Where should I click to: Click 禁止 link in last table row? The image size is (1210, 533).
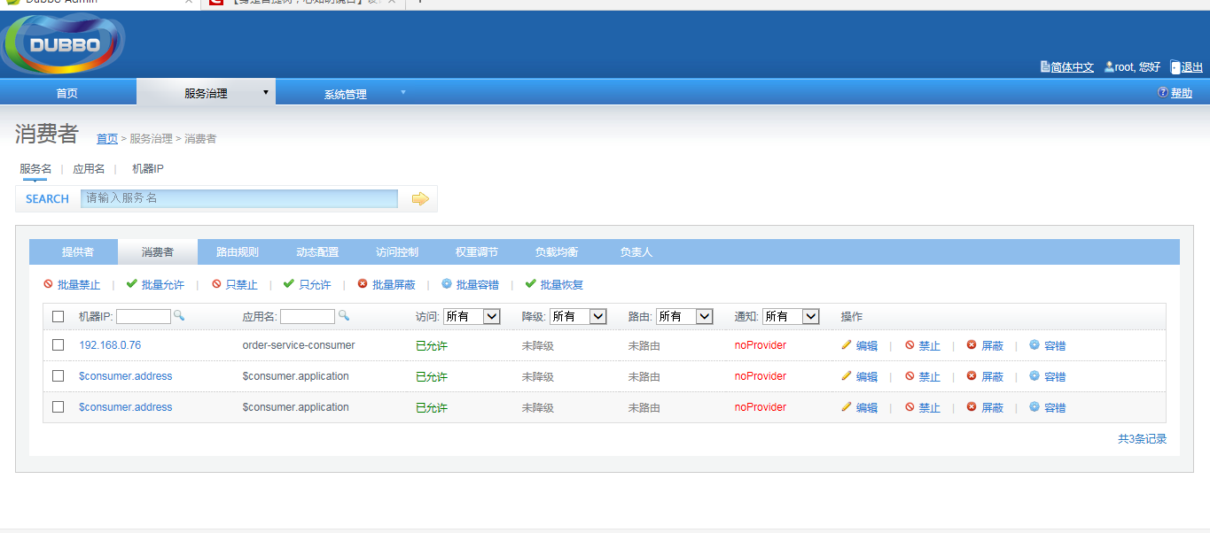tap(930, 408)
